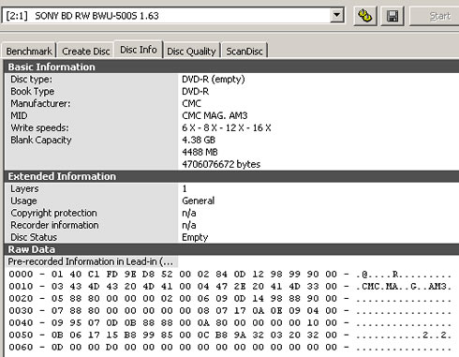Image resolution: width=459 pixels, height=357 pixels.
Task: Click the MID value 'CMC MAG. AM3'
Action: 215,115
